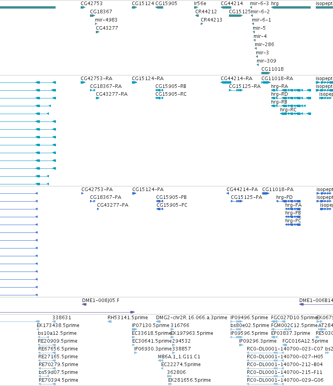The image size is (333, 386).
Task: Select the CG43277-RA transcript label
Action: click(112, 94)
